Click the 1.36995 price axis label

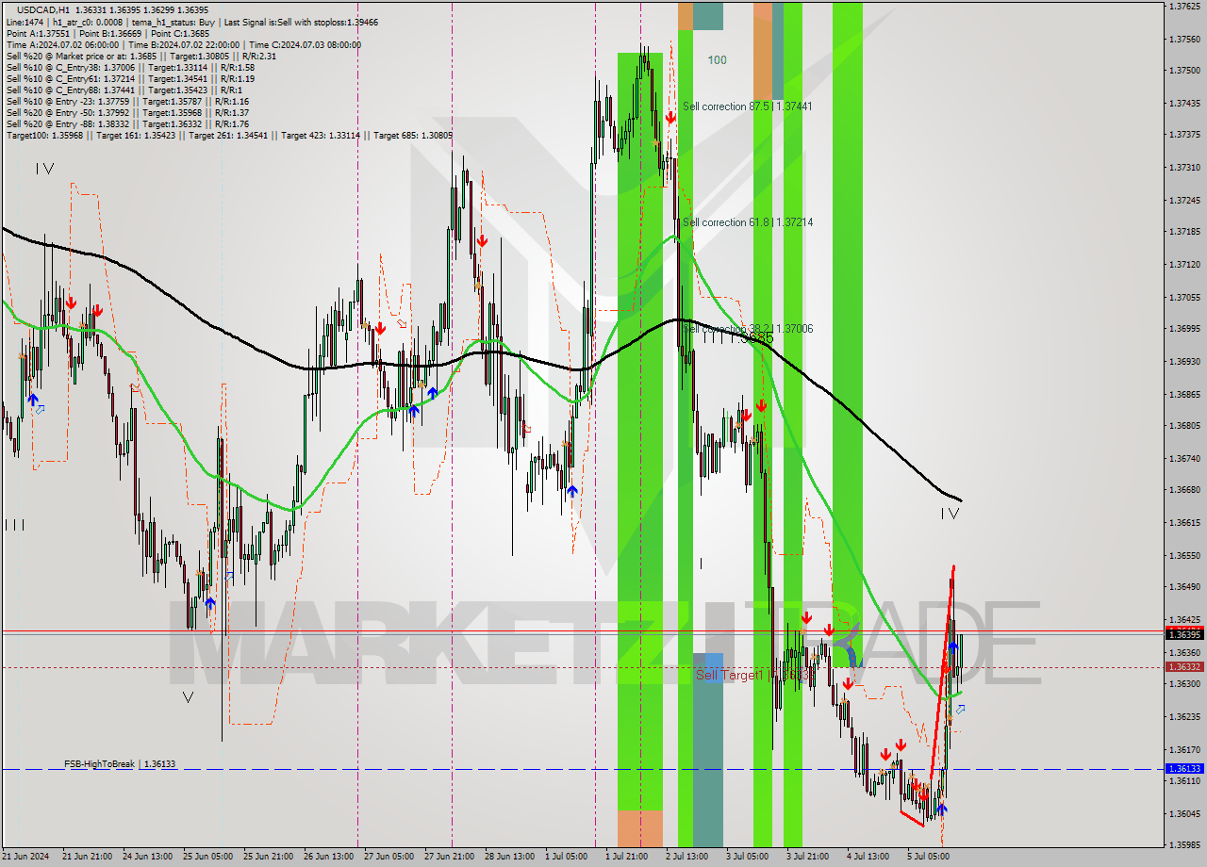pyautogui.click(x=1184, y=329)
